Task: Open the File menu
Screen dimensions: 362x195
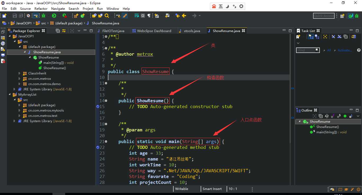Action: 5,8
